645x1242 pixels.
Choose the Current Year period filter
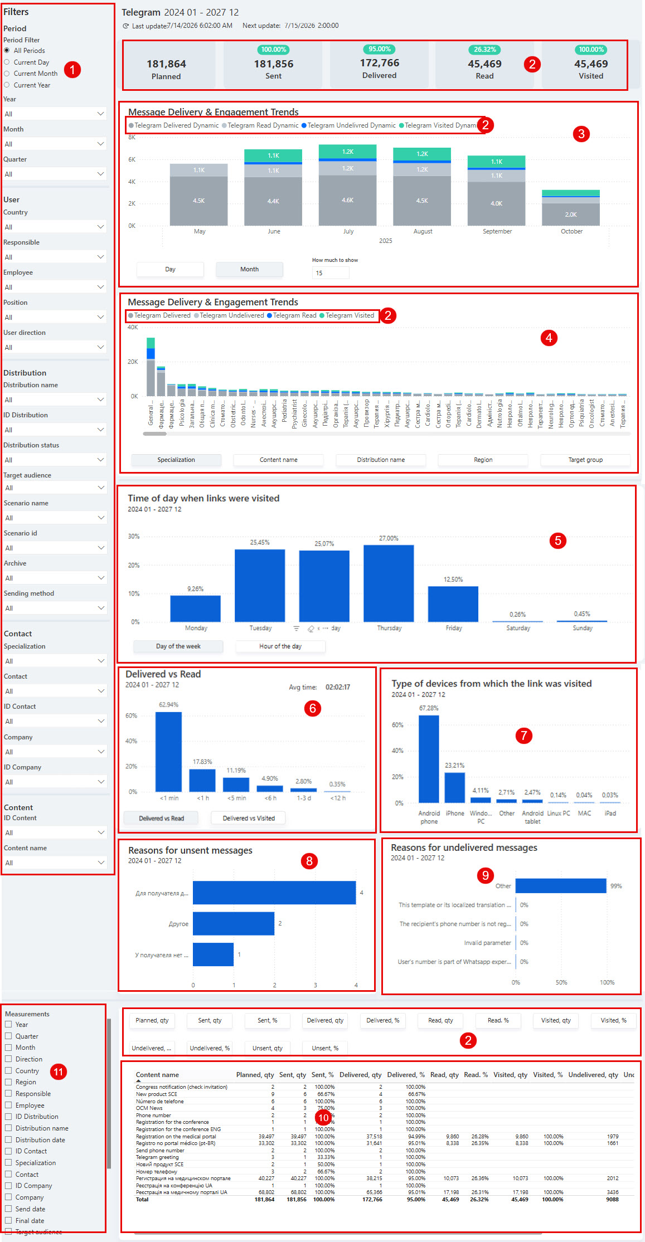tap(7, 85)
